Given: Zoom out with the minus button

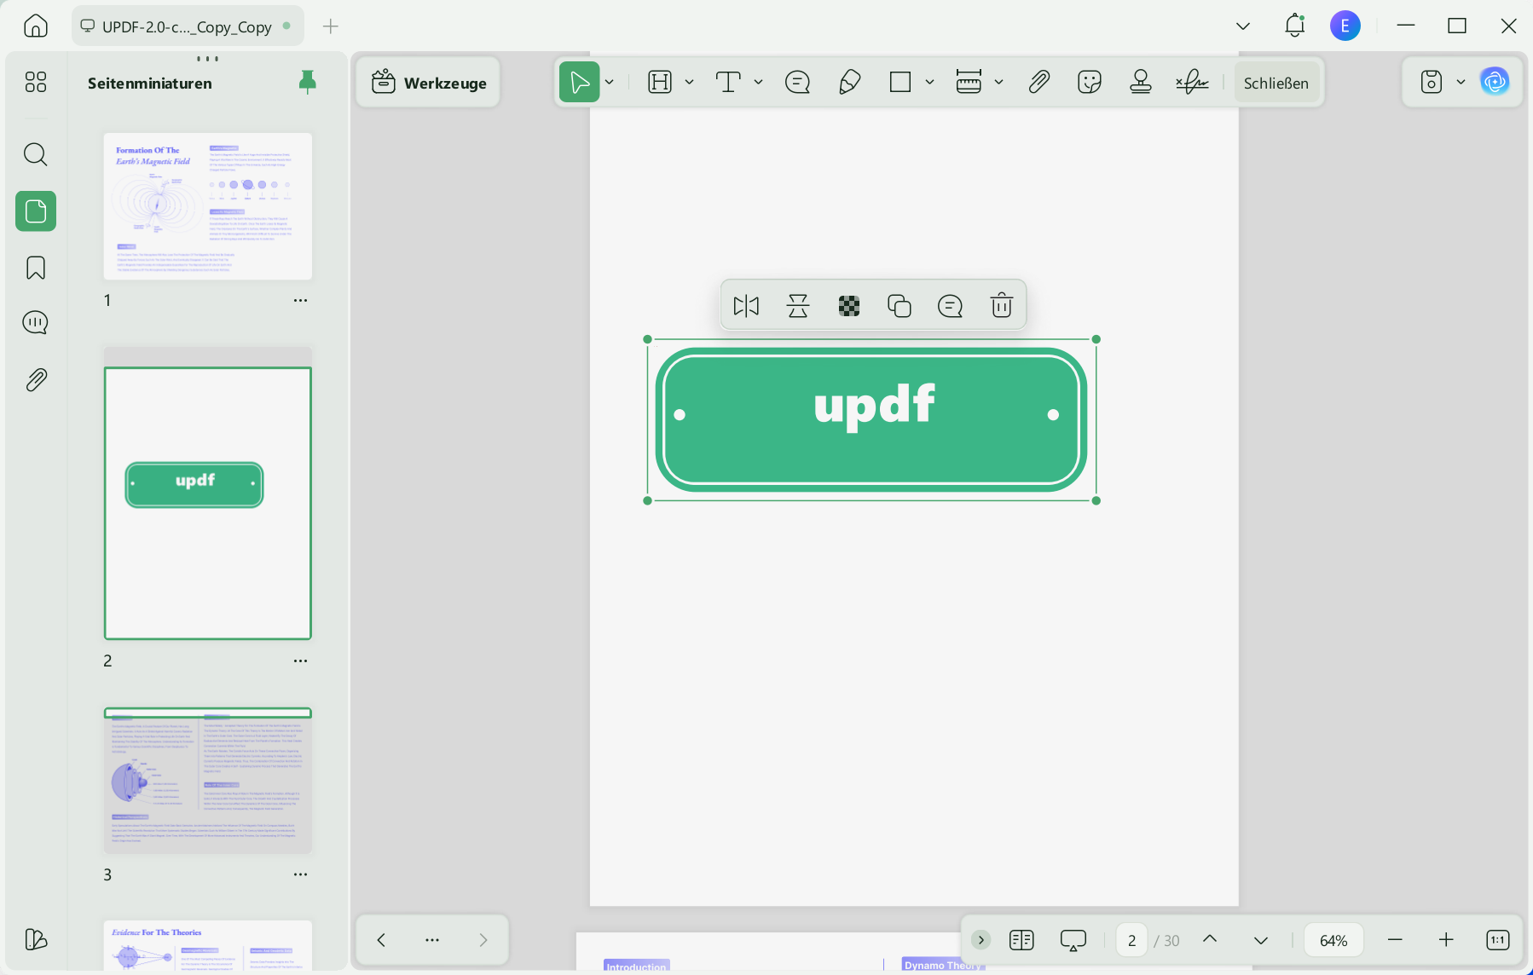Looking at the screenshot, I should [x=1395, y=939].
